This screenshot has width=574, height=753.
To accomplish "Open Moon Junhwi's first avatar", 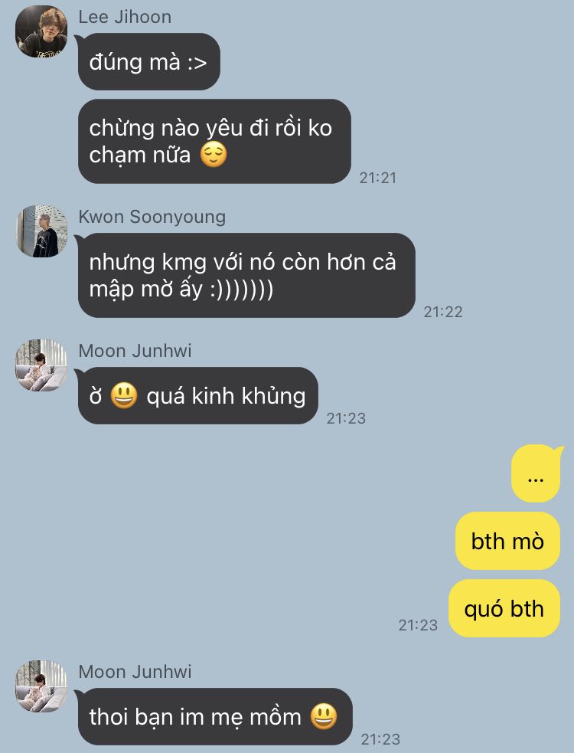I will tap(41, 365).
